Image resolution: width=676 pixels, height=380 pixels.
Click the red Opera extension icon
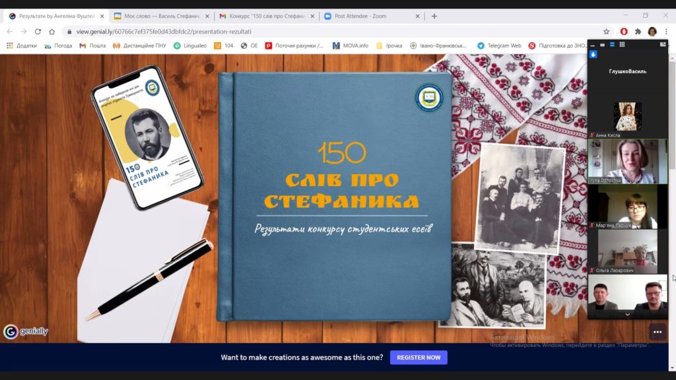624,31
